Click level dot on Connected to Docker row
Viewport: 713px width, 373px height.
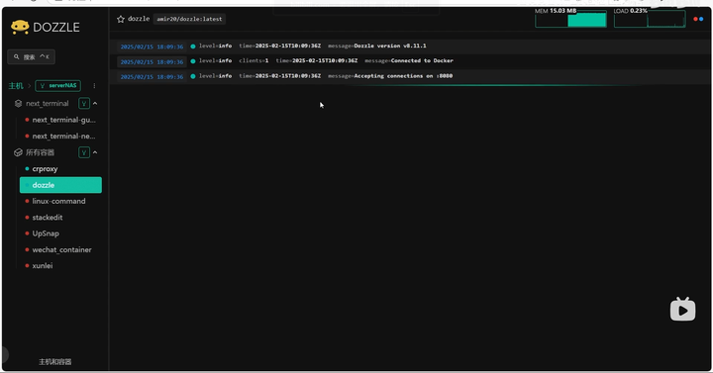click(193, 61)
